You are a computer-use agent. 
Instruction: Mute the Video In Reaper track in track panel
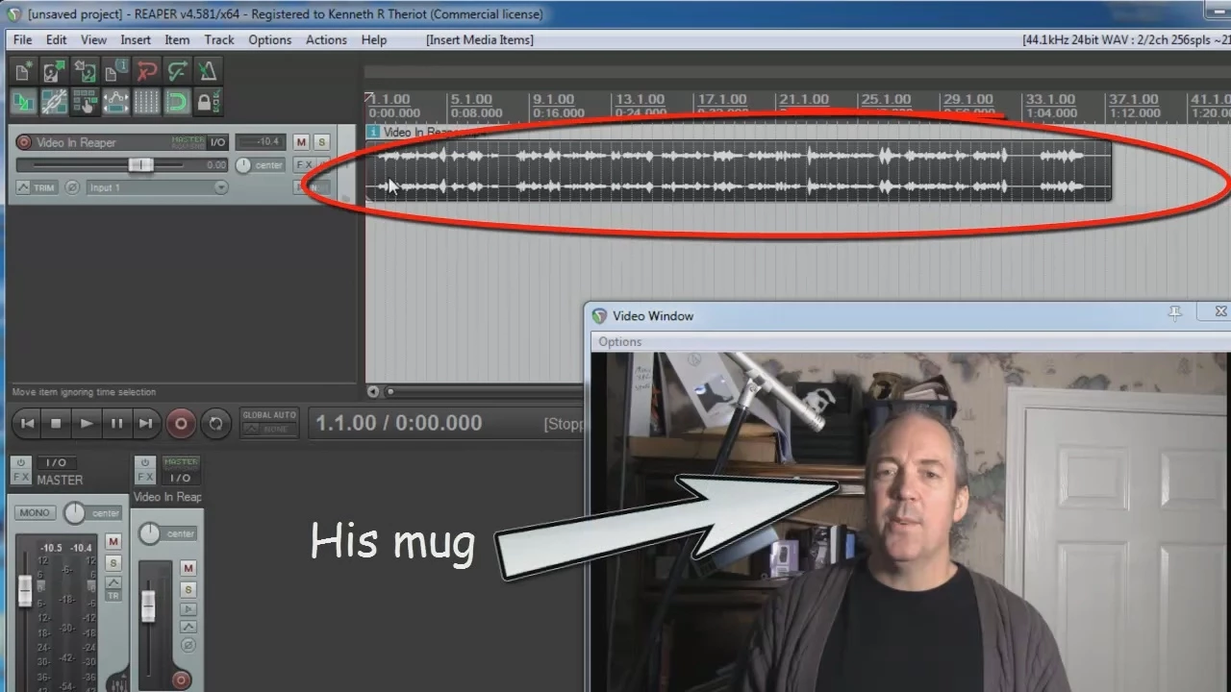[301, 142]
